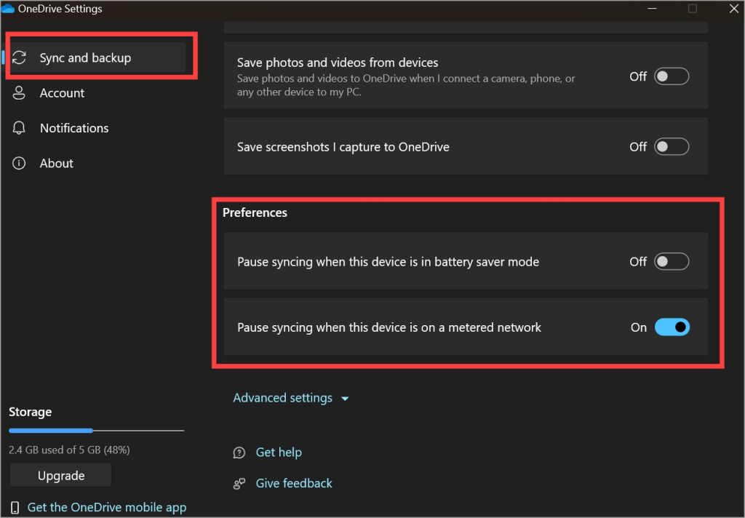Click the Give feedback person icon

coord(239,483)
